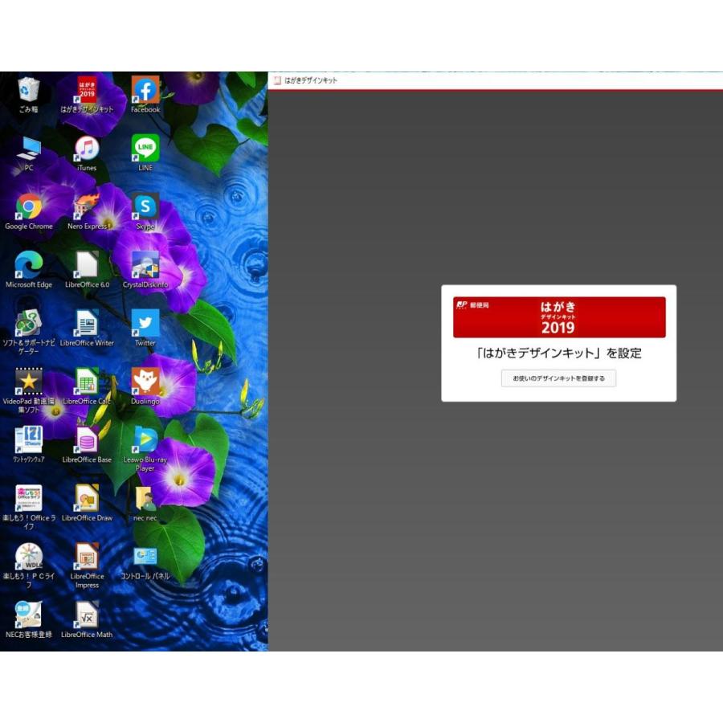Launch Google Chrome from the desktop

point(29,208)
